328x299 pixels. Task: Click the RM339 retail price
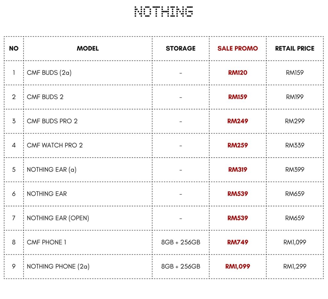(x=295, y=145)
